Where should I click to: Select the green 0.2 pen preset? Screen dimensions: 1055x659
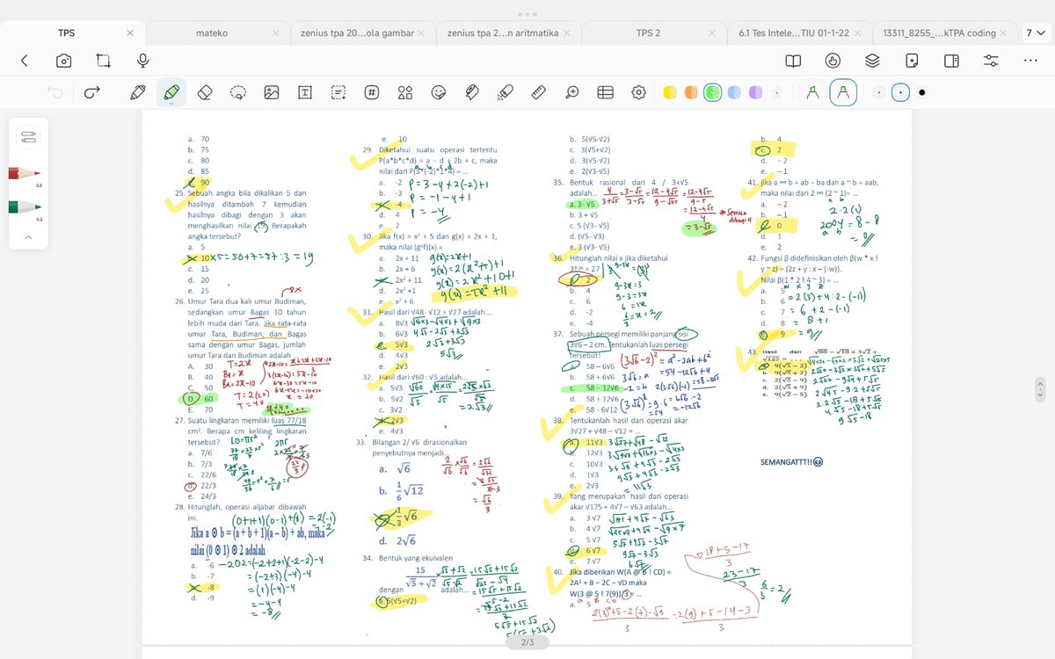pos(26,207)
